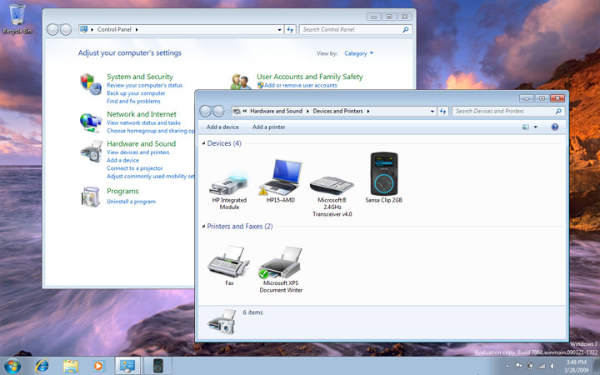This screenshot has height=375, width=600.
Task: Click the Search Devices and Printers field
Action: [x=502, y=111]
